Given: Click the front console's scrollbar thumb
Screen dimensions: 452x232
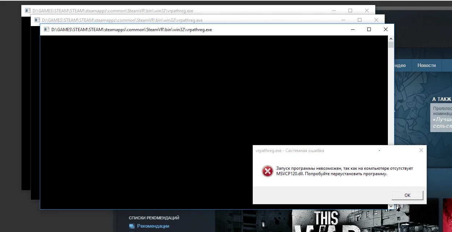Looking at the screenshot, I should pyautogui.click(x=391, y=45).
